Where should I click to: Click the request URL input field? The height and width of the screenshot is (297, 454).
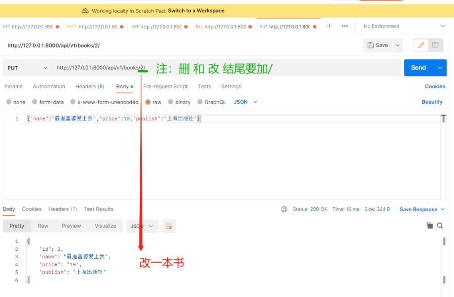coord(226,68)
